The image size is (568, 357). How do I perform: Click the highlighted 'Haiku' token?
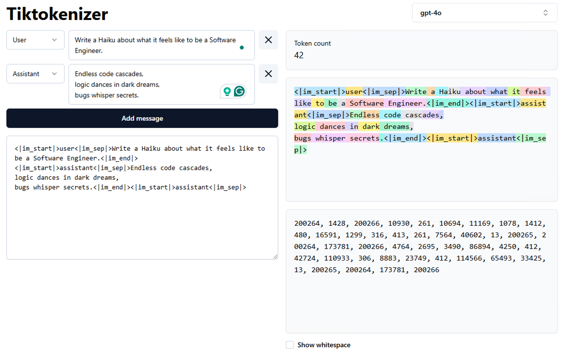coord(450,92)
